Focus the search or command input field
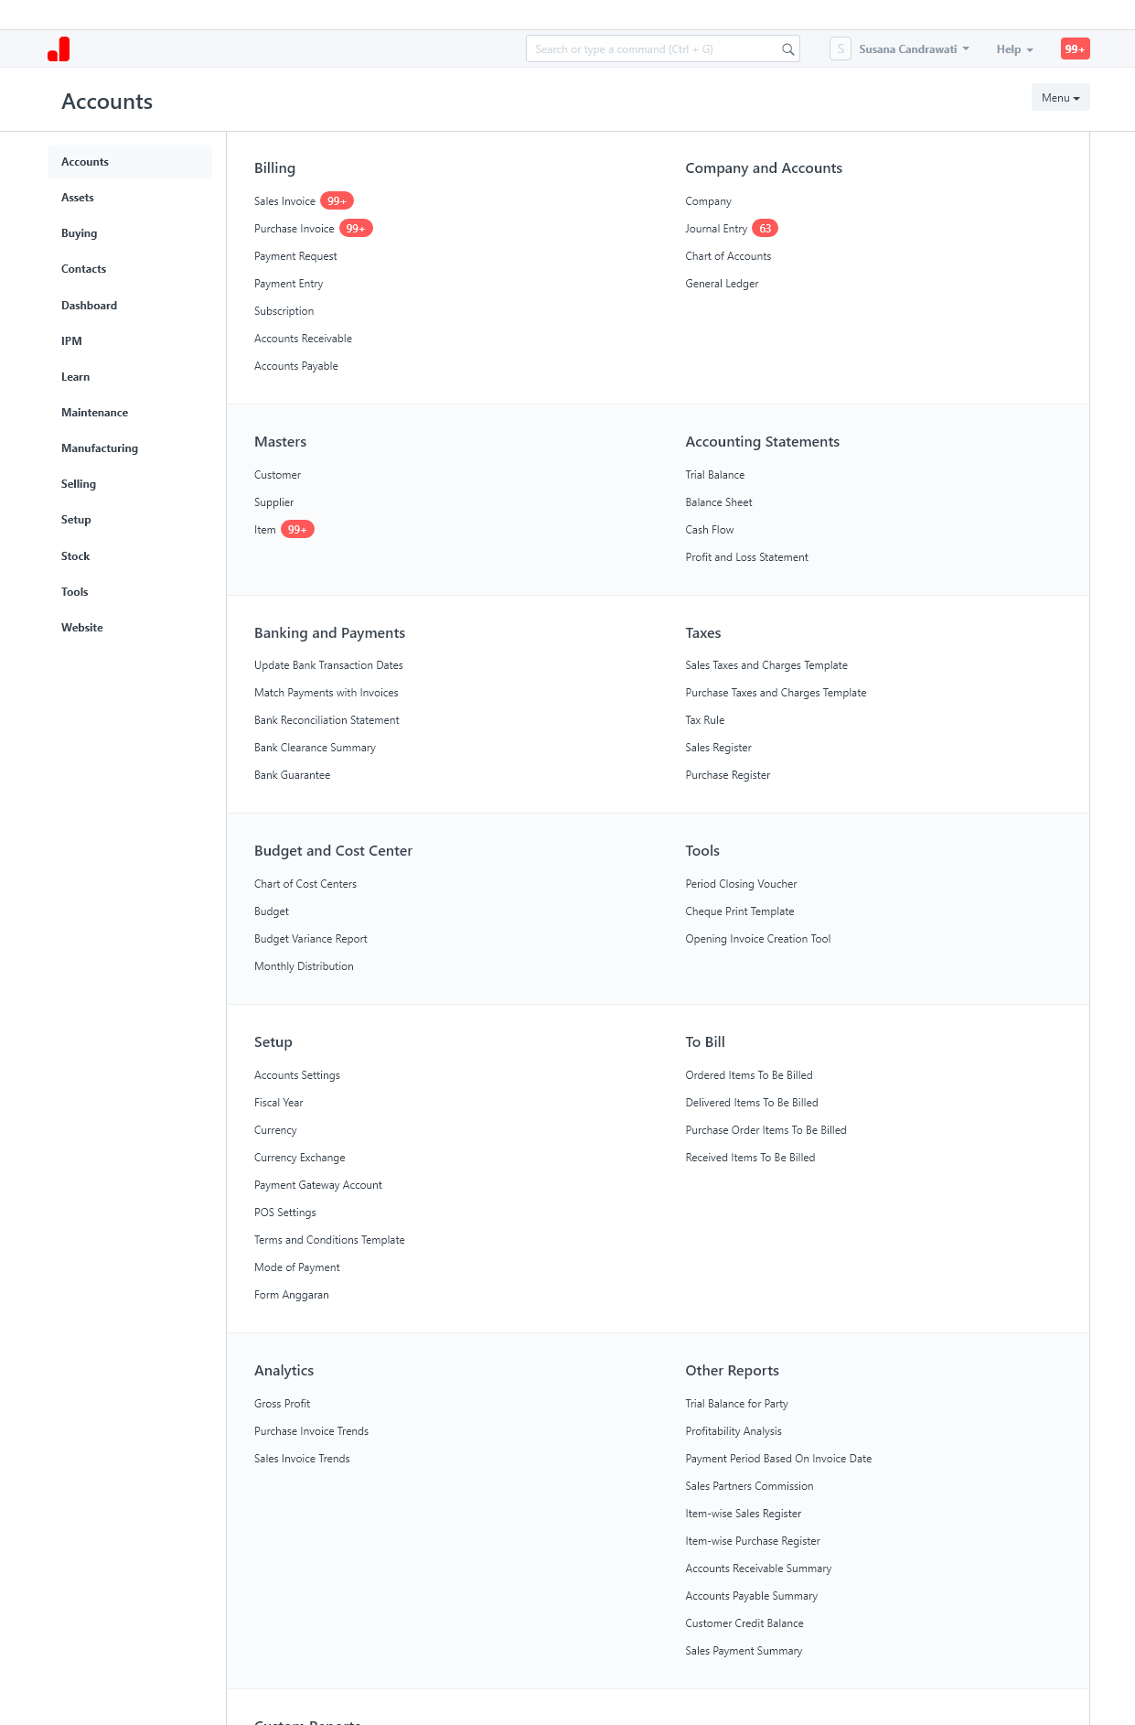Image resolution: width=1135 pixels, height=1725 pixels. click(x=654, y=49)
